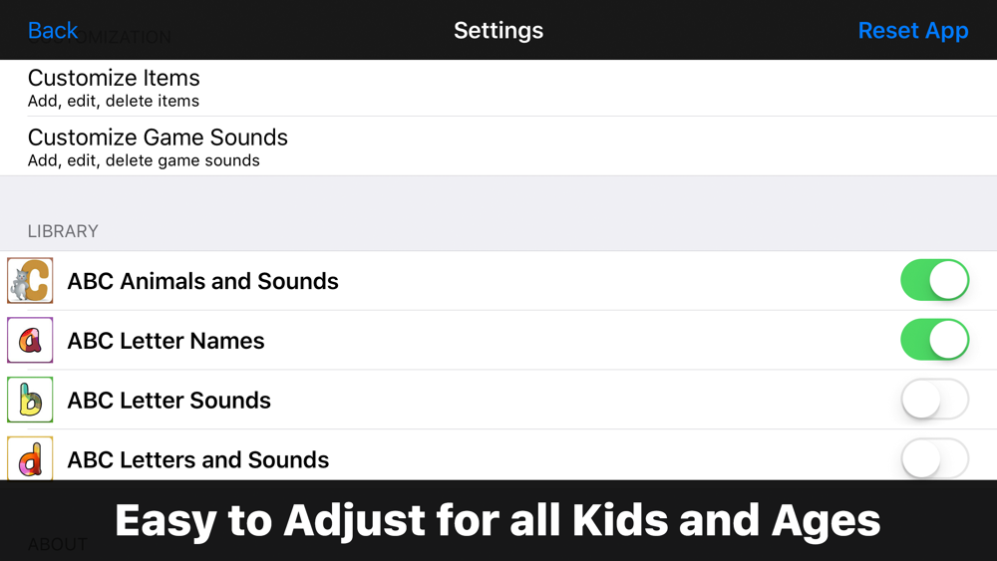Turn on ABC Letters and Sounds switch
997x561 pixels.
click(x=935, y=458)
